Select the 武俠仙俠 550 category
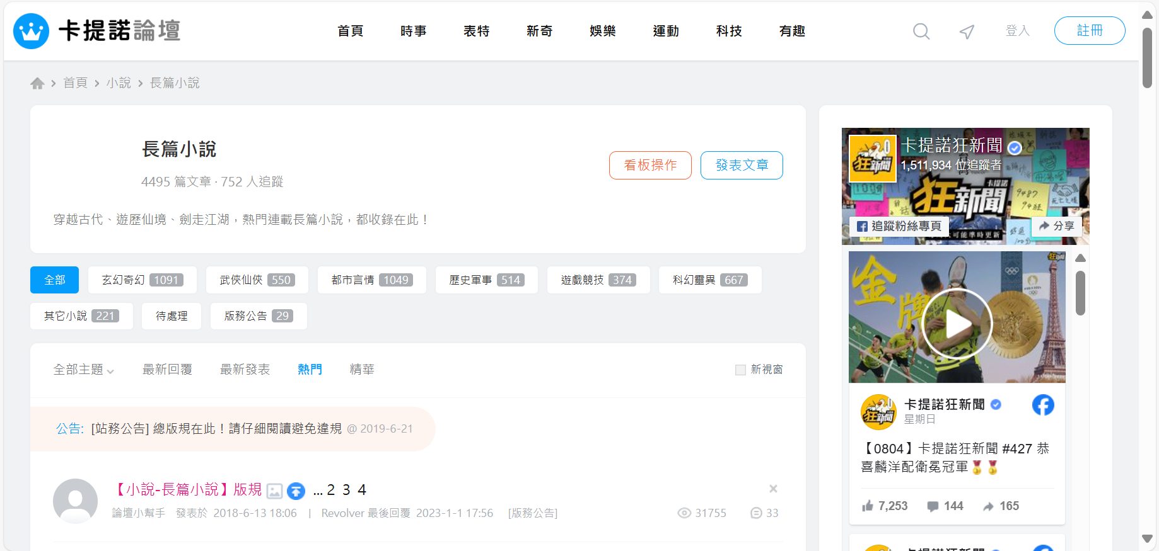1159x551 pixels. [257, 280]
